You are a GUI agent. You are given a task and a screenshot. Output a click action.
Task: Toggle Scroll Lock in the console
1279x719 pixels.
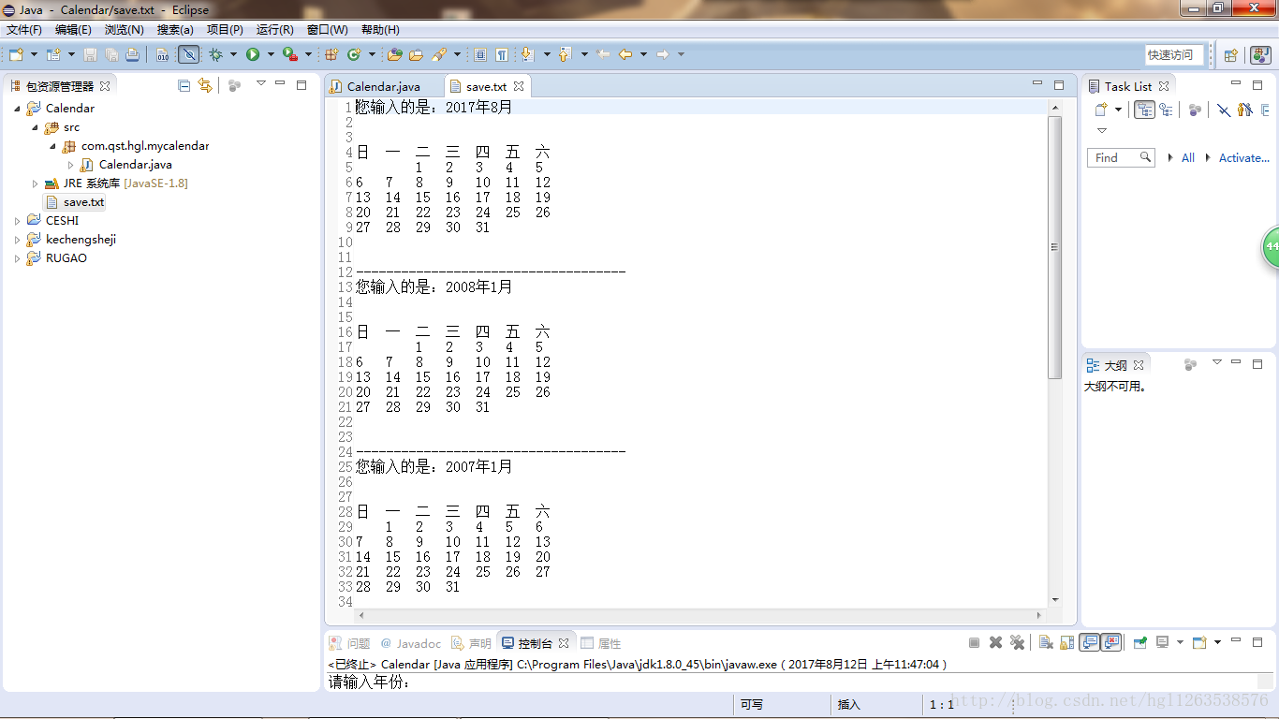(1066, 643)
